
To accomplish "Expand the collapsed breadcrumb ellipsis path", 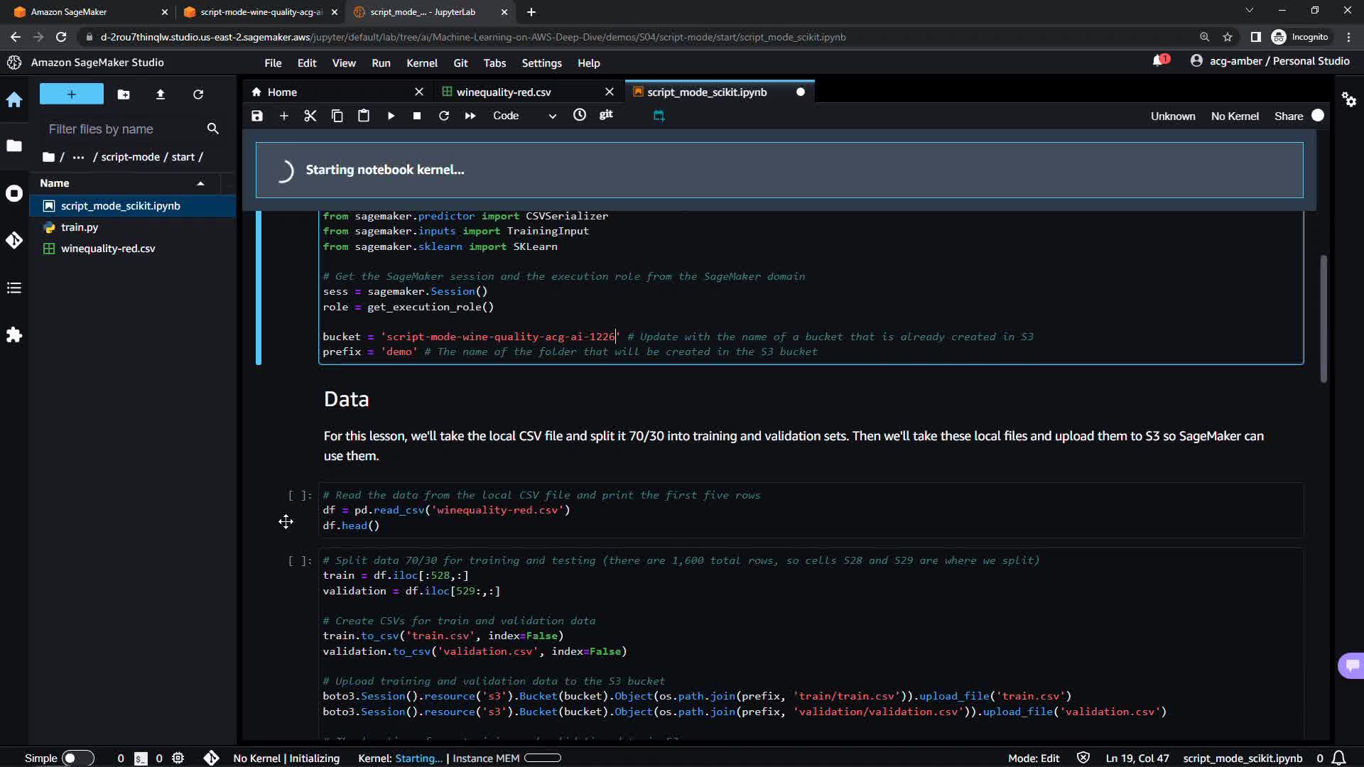I will tap(78, 157).
